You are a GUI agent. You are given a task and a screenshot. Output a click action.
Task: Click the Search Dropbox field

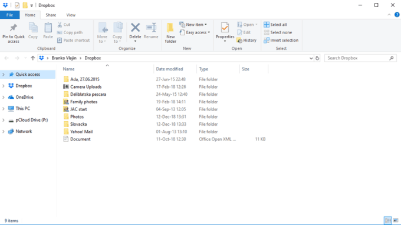pyautogui.click(x=360, y=58)
